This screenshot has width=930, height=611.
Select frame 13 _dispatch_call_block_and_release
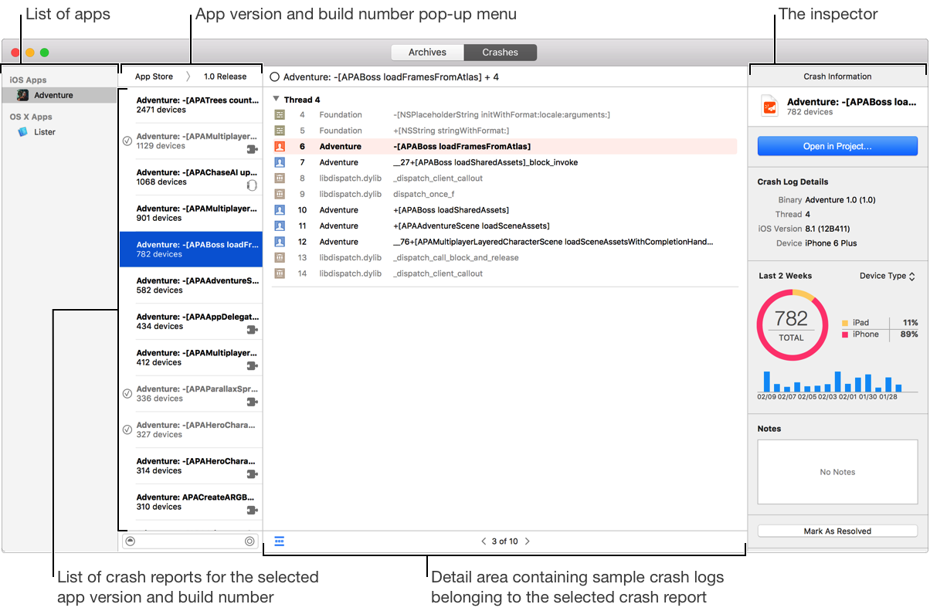tap(505, 257)
